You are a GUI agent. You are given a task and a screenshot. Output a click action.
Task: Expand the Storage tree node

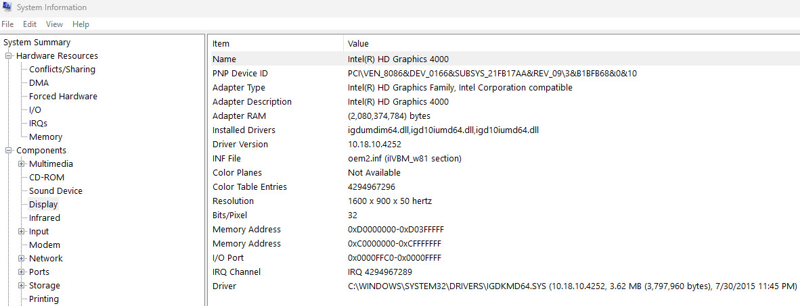click(x=22, y=286)
